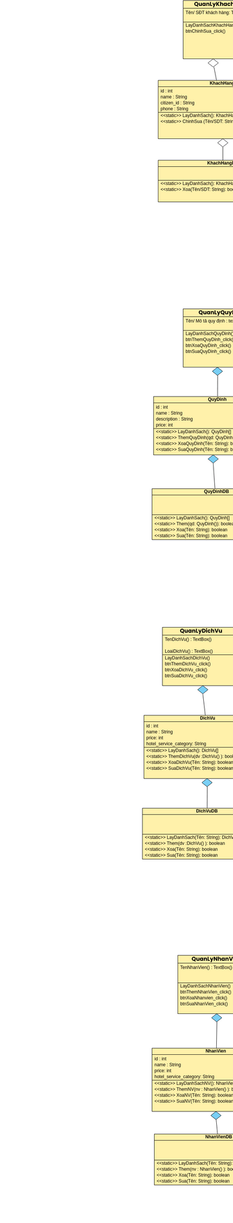Viewport: 233px width, 1223px height.
Task: Select blue diamond above NhanVienDB class
Action: (x=216, y=1115)
